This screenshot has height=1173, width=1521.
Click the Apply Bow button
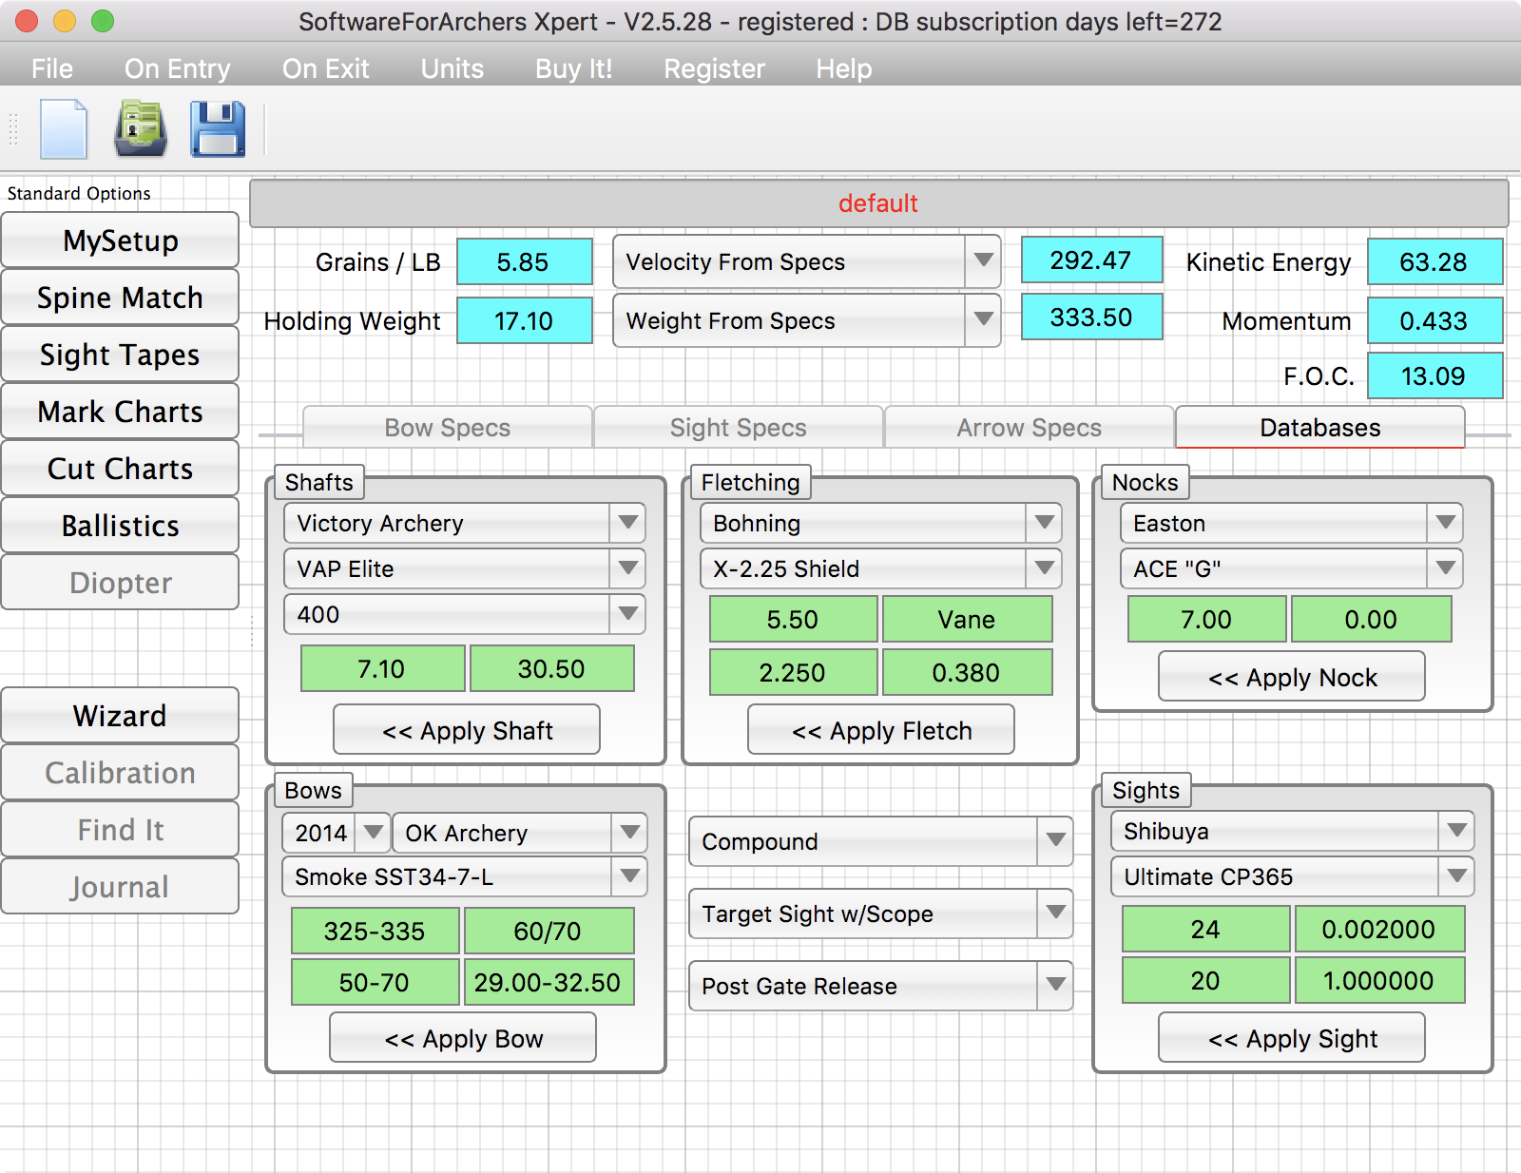point(463,1038)
